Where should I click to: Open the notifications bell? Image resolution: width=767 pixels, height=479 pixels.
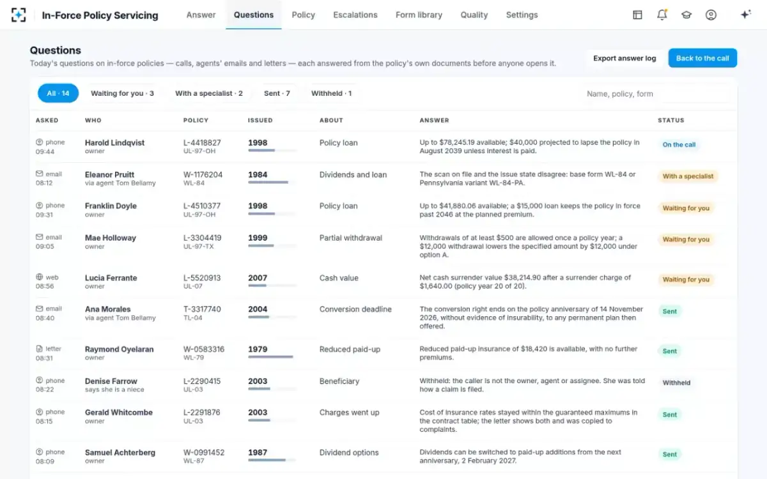pos(662,15)
